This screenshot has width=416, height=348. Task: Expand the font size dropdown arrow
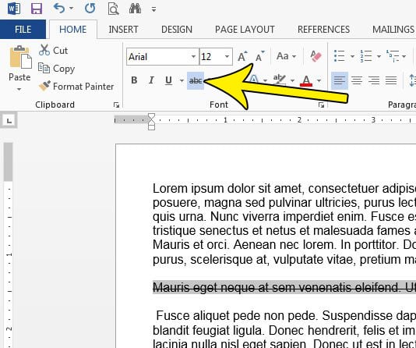(x=227, y=57)
